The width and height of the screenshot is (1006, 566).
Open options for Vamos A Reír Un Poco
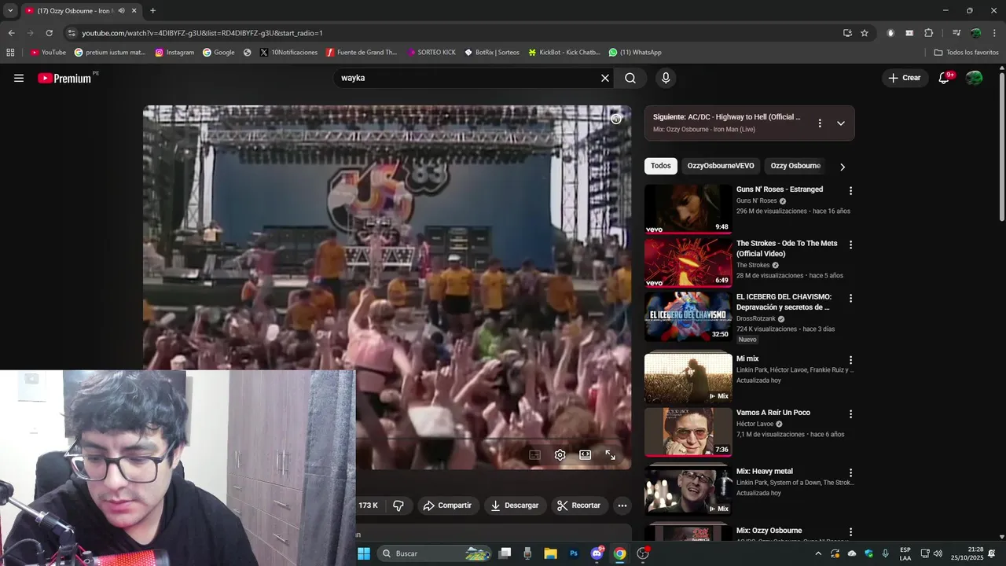pyautogui.click(x=850, y=414)
